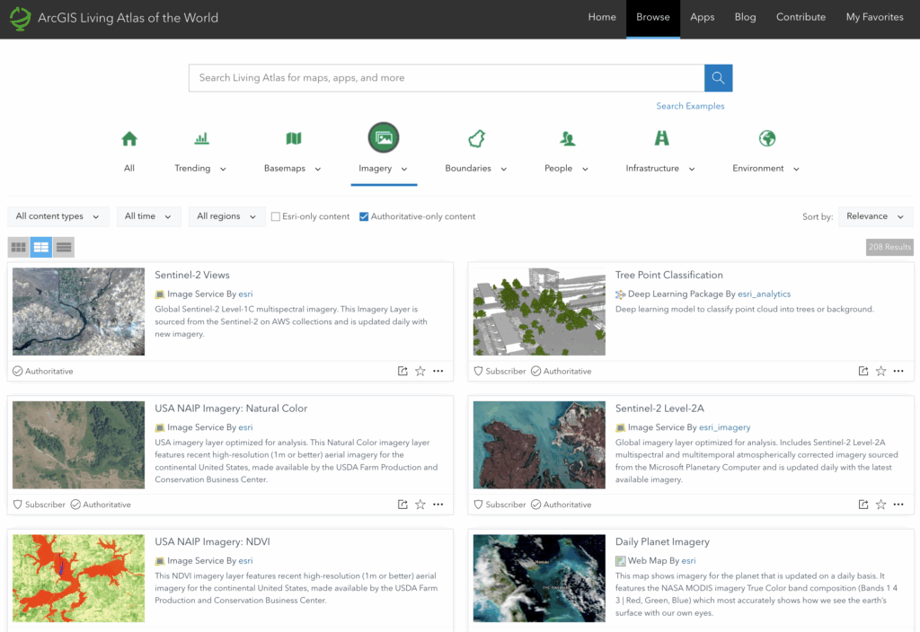Favorite Tree Point Classification with star

click(880, 371)
